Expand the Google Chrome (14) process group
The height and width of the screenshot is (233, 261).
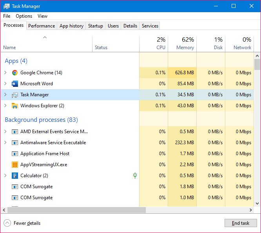[x=5, y=73]
